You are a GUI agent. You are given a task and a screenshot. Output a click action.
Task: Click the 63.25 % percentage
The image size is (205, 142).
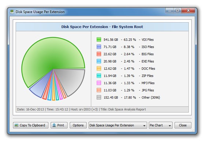130,40
